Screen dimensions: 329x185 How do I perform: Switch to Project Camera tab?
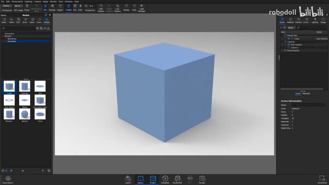[x=298, y=21]
